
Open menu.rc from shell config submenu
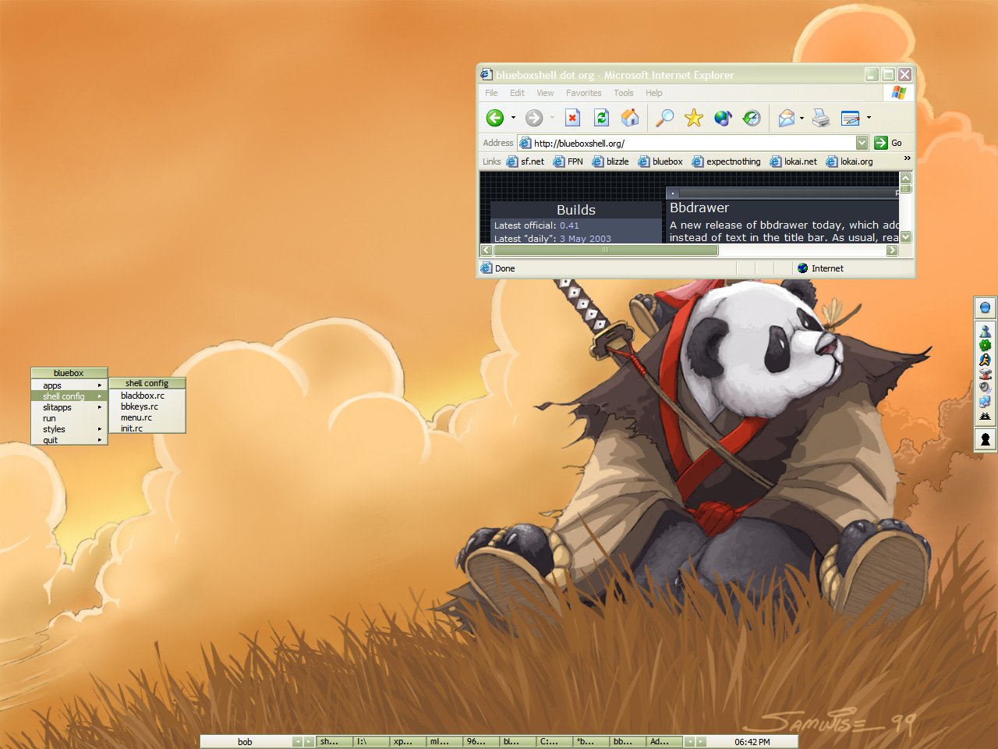147,417
